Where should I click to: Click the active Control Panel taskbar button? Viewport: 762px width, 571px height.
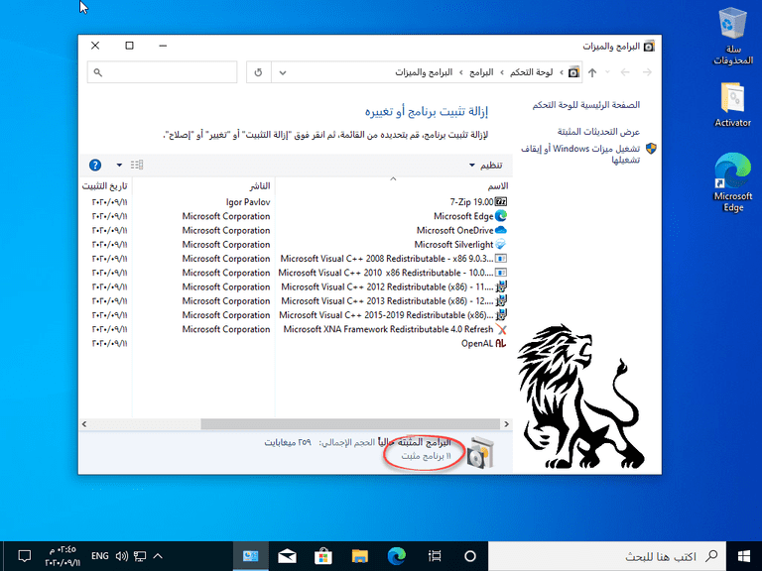tap(250, 556)
